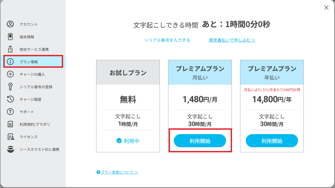335x188 pixels.
Task: Select the シリアル番号の登録 key icon
Action: pyautogui.click(x=10, y=87)
